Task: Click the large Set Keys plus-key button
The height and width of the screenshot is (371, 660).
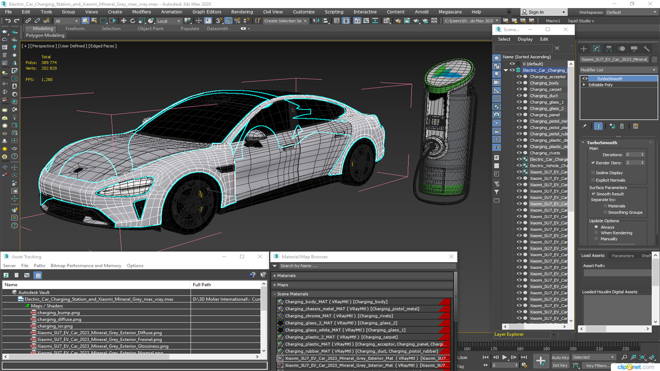Action: click(541, 361)
